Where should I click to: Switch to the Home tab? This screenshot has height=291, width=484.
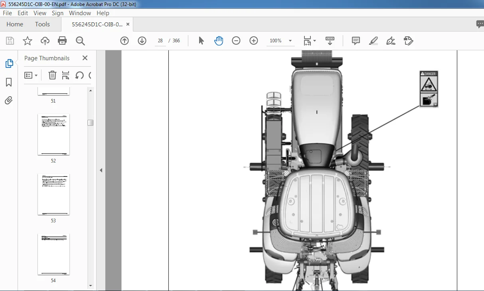pos(15,24)
